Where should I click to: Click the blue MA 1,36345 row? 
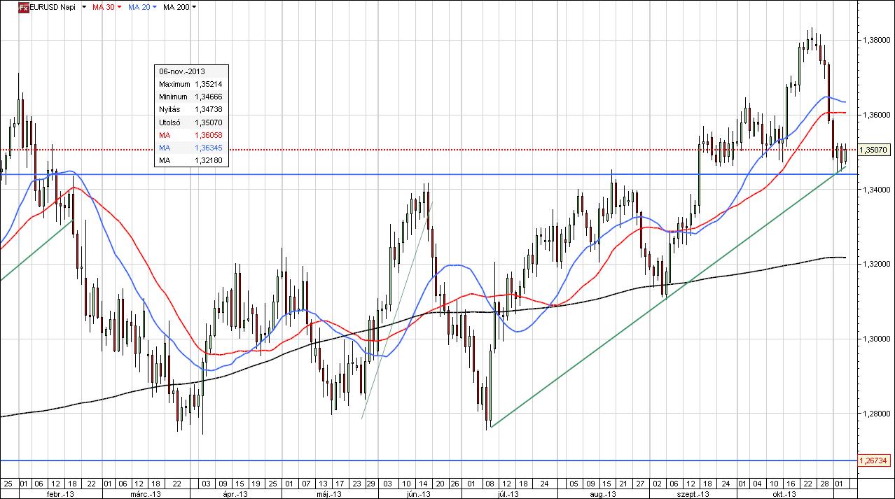[x=191, y=148]
